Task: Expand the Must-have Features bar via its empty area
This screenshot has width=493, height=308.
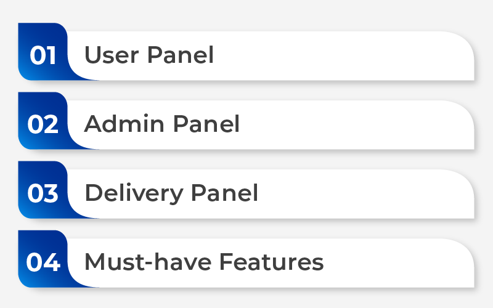Action: 393,263
